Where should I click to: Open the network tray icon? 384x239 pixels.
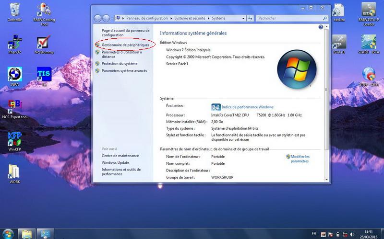click(345, 234)
